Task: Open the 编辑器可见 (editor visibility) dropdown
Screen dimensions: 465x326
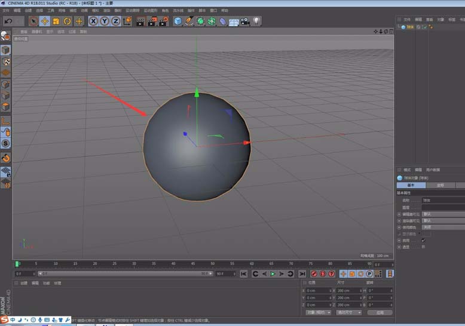Action: click(442, 213)
